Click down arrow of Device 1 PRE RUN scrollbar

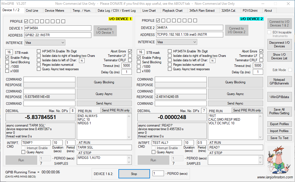[x=129, y=137]
